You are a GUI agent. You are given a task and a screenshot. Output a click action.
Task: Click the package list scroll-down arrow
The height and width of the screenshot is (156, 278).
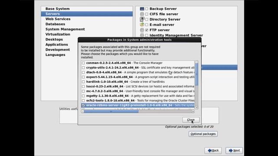197,108
